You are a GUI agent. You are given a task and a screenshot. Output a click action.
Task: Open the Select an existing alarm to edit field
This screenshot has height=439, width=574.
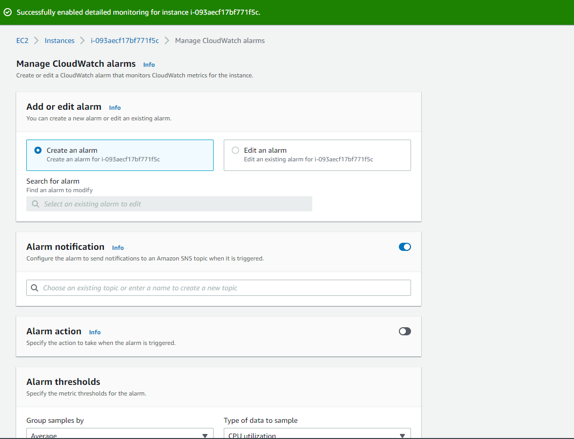pyautogui.click(x=169, y=203)
